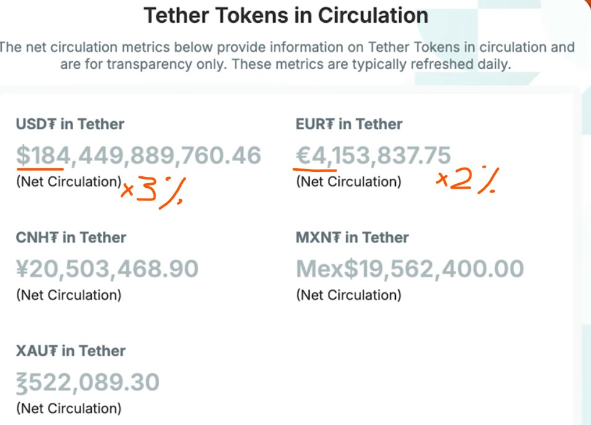Select the "USD₮ in Tether" label
The height and width of the screenshot is (425, 591).
70,124
